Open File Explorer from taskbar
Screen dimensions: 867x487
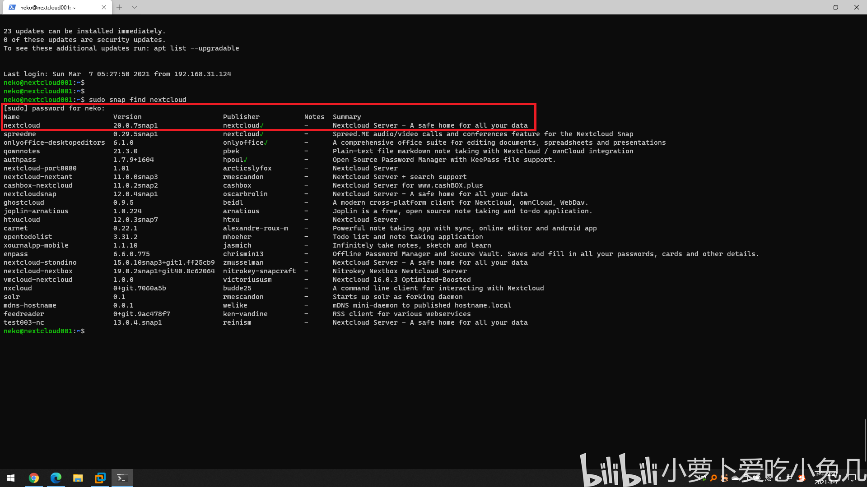(x=78, y=478)
